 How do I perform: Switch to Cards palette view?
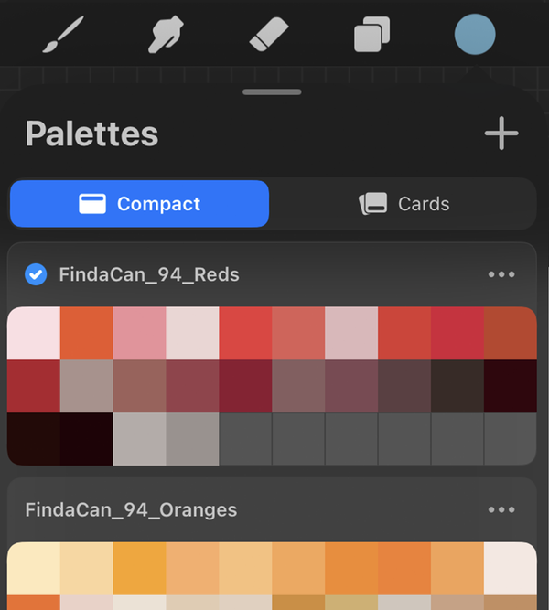(x=404, y=204)
